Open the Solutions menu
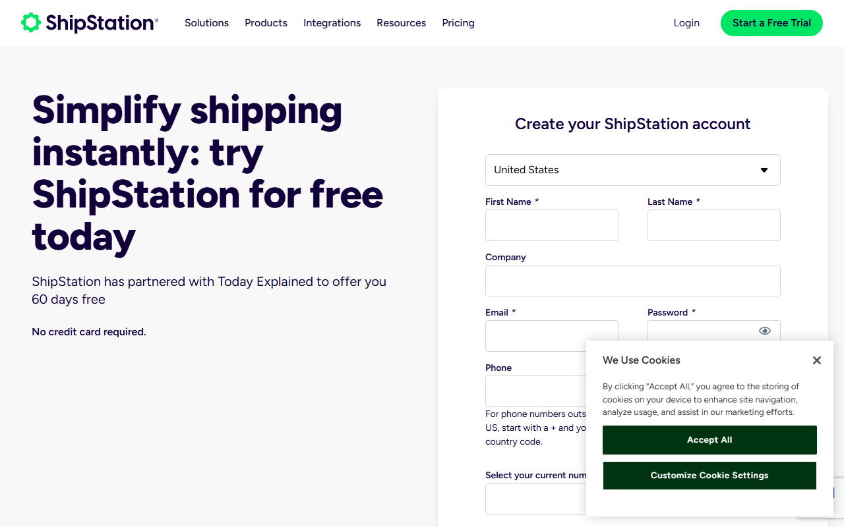844x527 pixels. 206,23
